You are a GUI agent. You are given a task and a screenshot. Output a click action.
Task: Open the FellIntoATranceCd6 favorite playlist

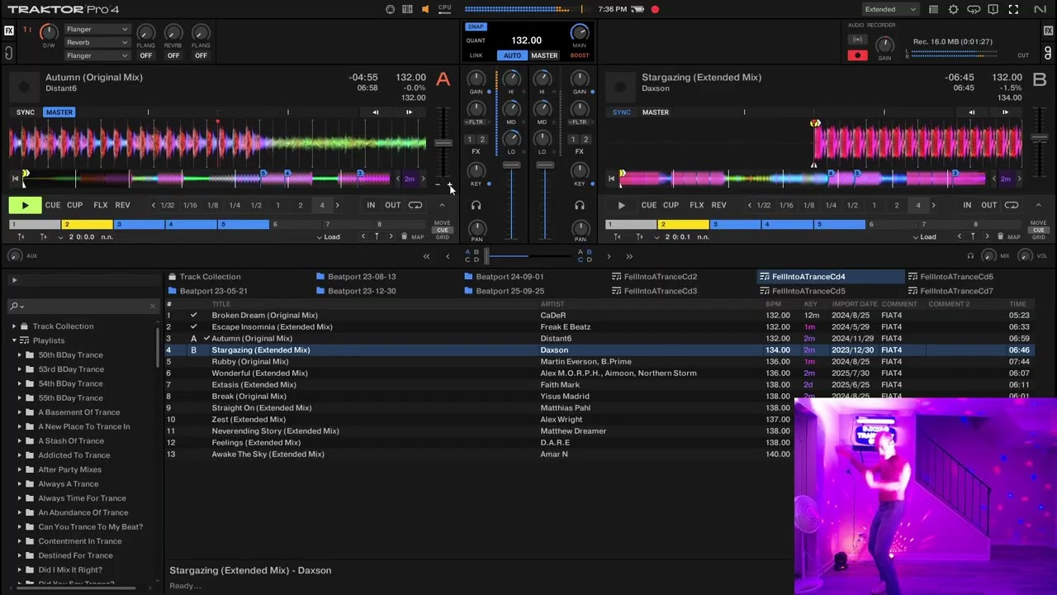950,277
